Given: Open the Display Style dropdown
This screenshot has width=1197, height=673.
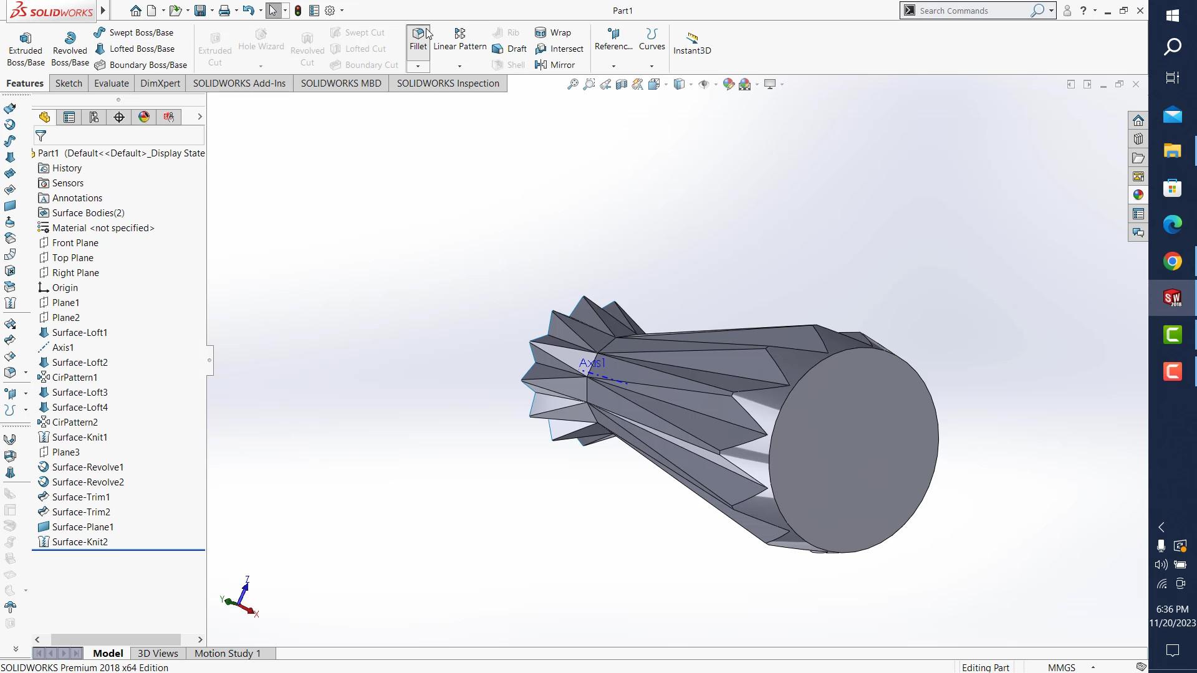Looking at the screenshot, I should pyautogui.click(x=691, y=84).
